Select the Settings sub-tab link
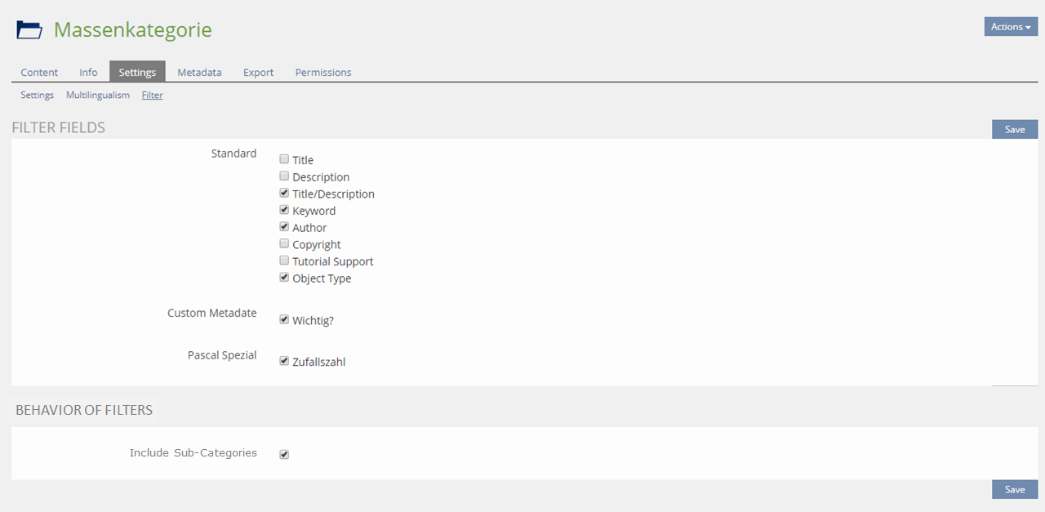1045x512 pixels. (x=37, y=95)
